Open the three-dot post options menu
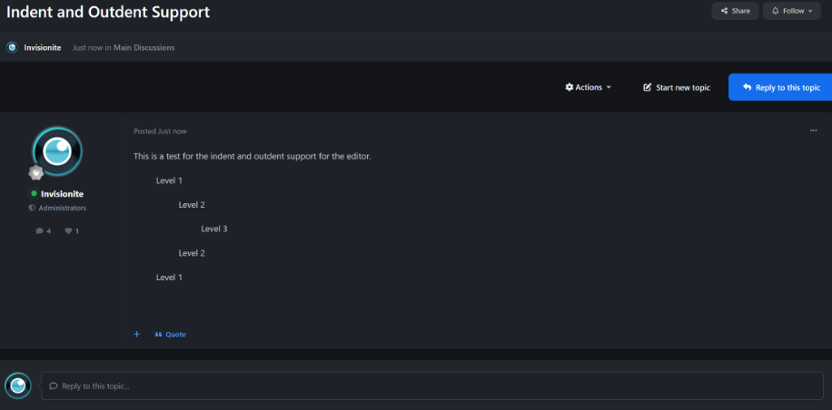 tap(813, 131)
